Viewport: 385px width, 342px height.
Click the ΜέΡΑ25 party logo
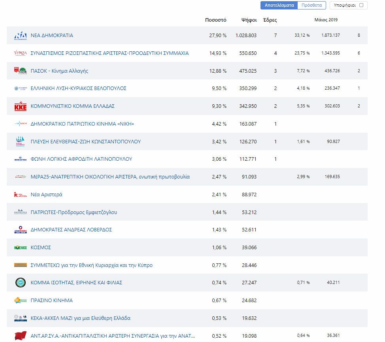coord(21,177)
